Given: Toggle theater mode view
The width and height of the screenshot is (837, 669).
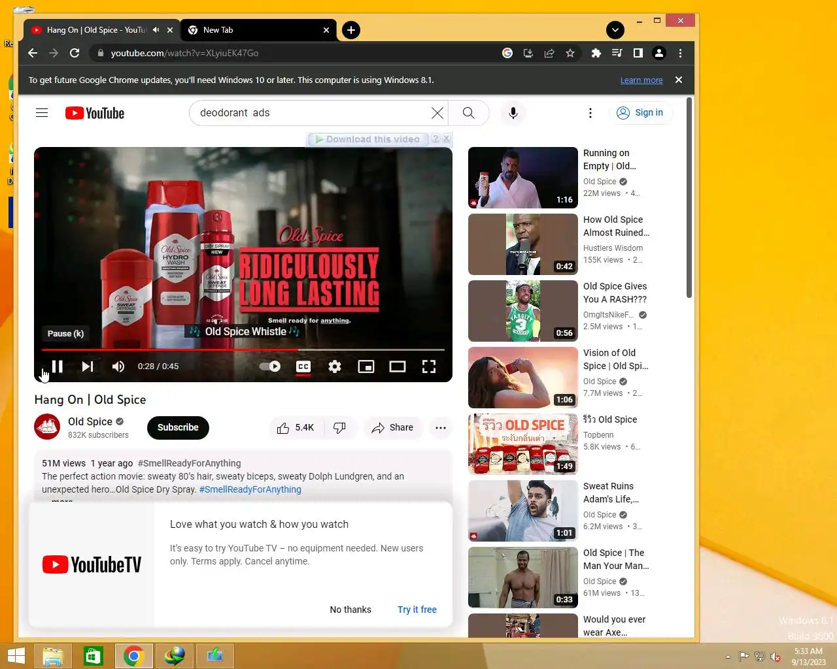Looking at the screenshot, I should [x=398, y=367].
